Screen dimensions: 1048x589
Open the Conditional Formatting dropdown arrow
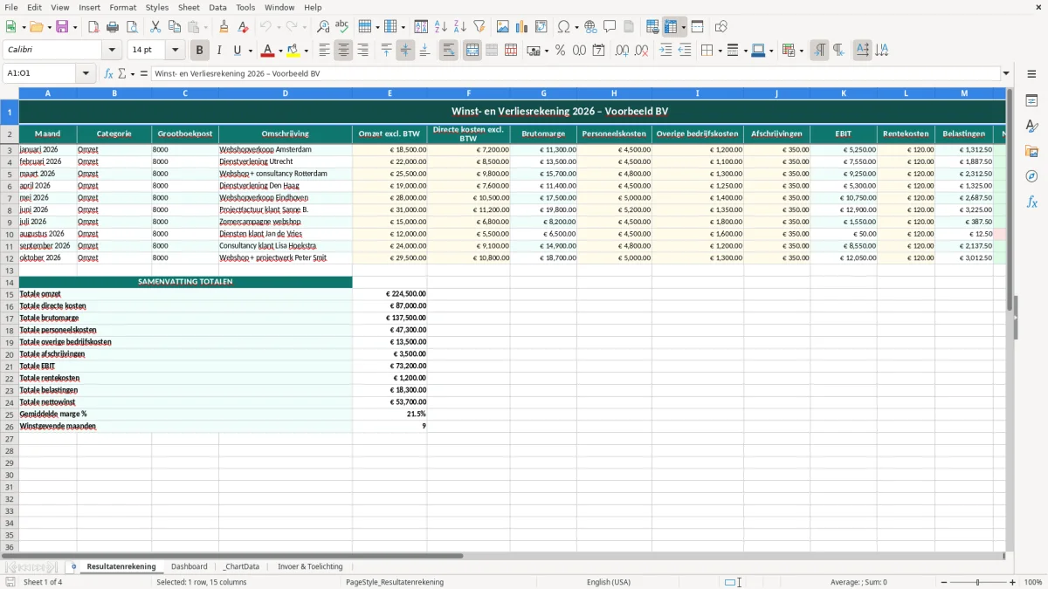(x=801, y=51)
